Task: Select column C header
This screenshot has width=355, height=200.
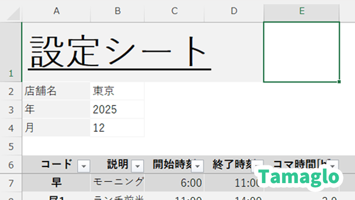Action: 174,12
